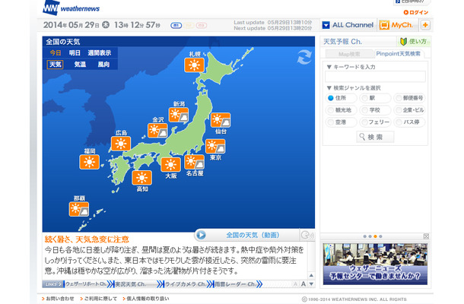Select the 天気 view tab
The height and width of the screenshot is (304, 464).
pyautogui.click(x=55, y=64)
